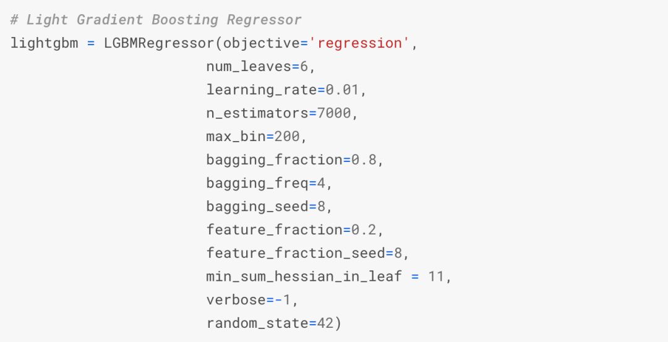This screenshot has width=668, height=342.
Task: Click the value 200 after max_bin
Action: [x=287, y=136]
